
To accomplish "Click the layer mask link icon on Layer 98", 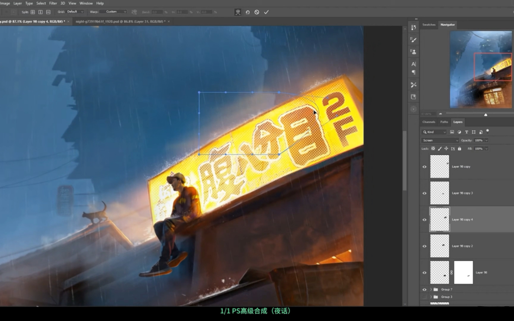I will [x=452, y=272].
